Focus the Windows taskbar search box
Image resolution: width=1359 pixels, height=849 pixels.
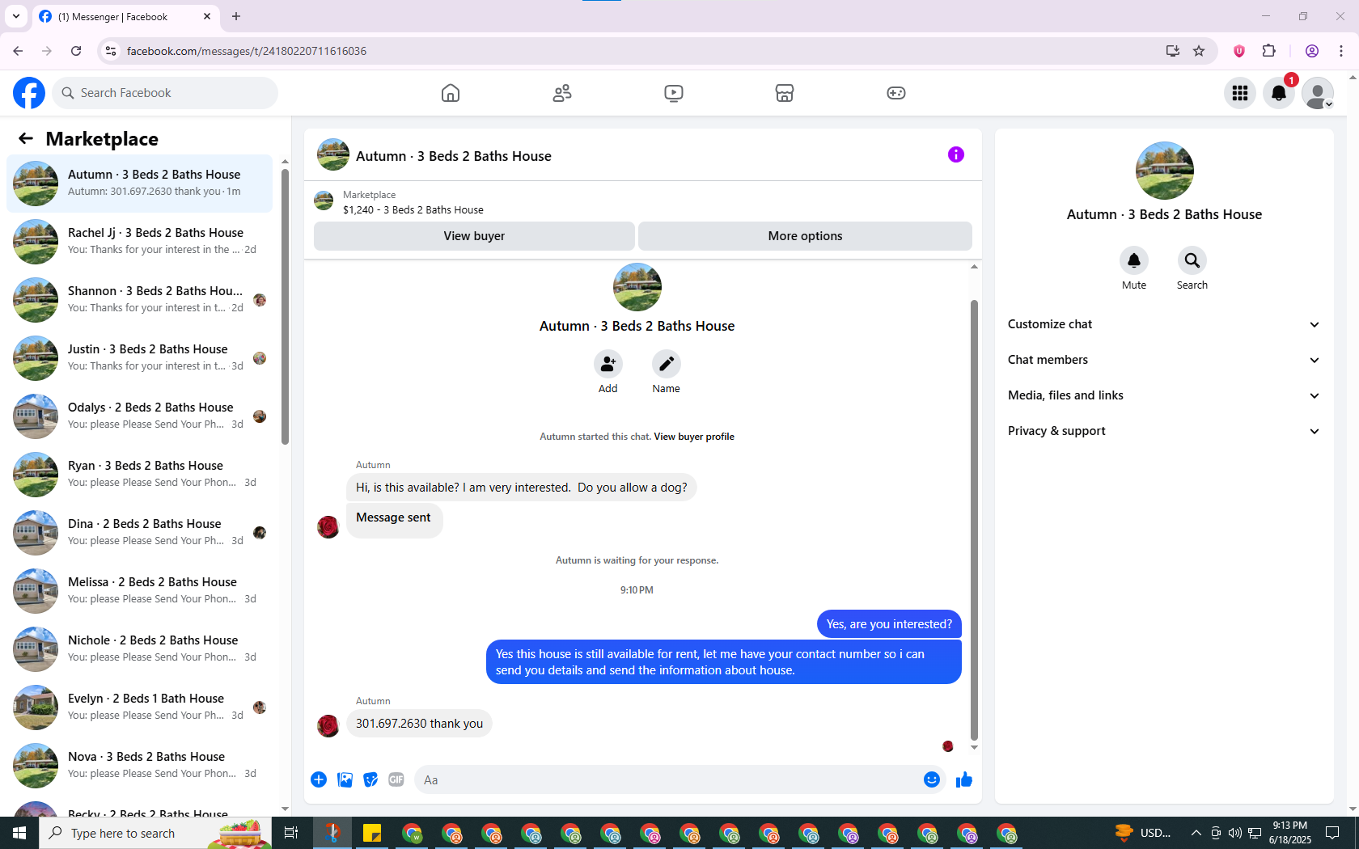pos(155,833)
